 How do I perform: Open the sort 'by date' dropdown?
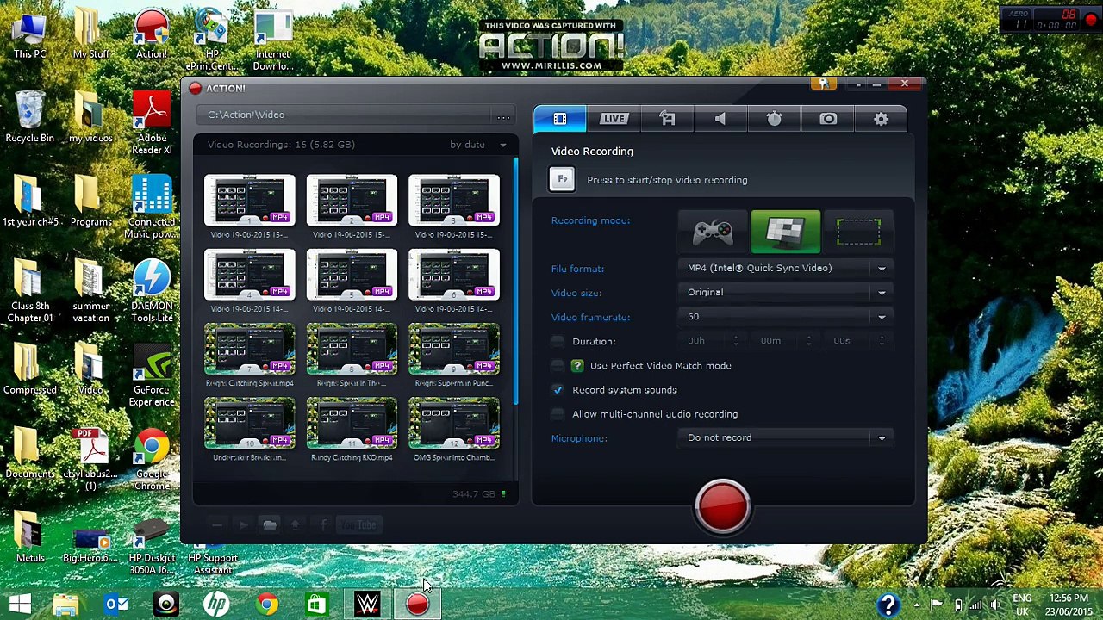478,145
